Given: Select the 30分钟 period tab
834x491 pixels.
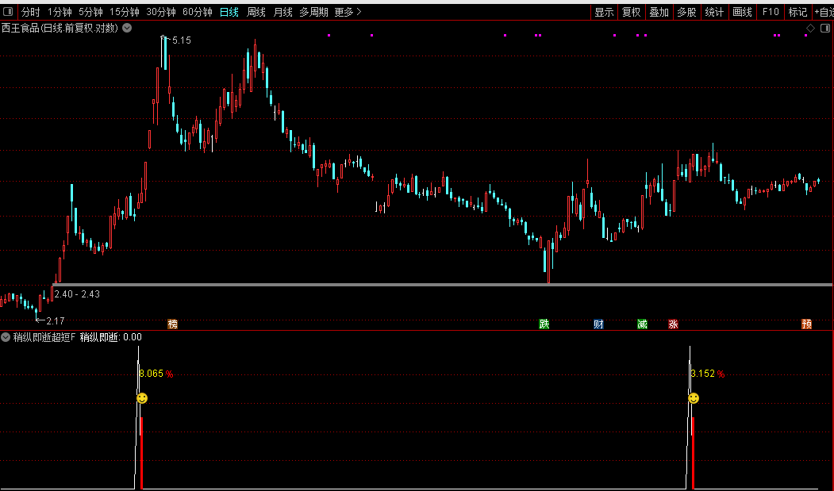Looking at the screenshot, I should coord(160,12).
